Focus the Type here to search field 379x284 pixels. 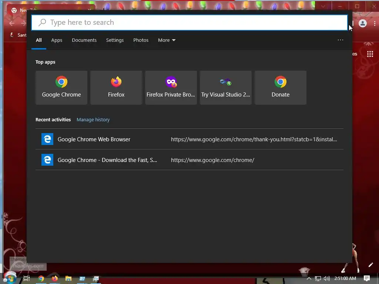[189, 23]
